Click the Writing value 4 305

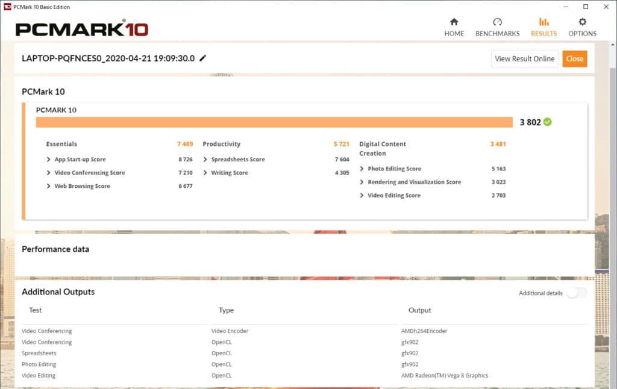click(x=342, y=173)
